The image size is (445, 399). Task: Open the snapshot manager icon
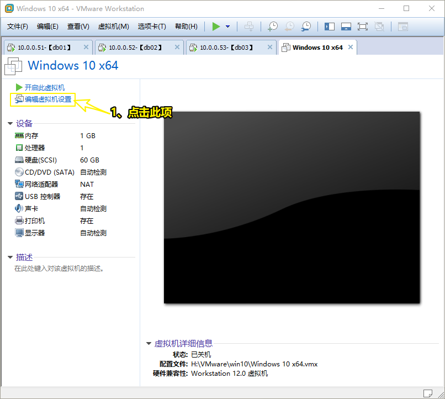pos(306,27)
